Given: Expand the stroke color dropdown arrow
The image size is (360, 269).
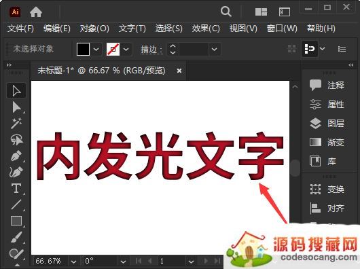Looking at the screenshot, I should point(126,49).
